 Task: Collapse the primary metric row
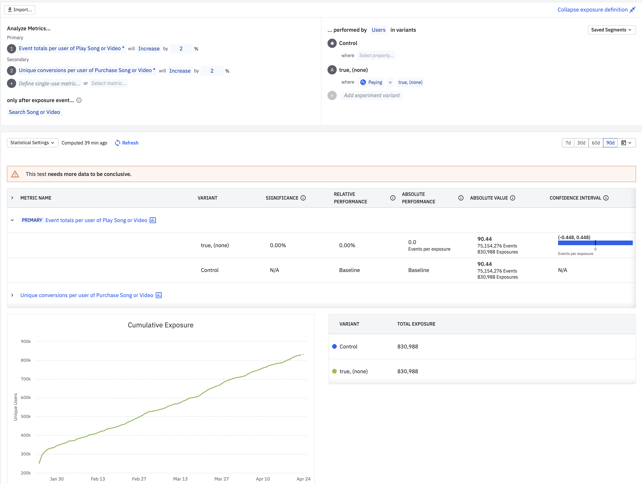pos(12,221)
